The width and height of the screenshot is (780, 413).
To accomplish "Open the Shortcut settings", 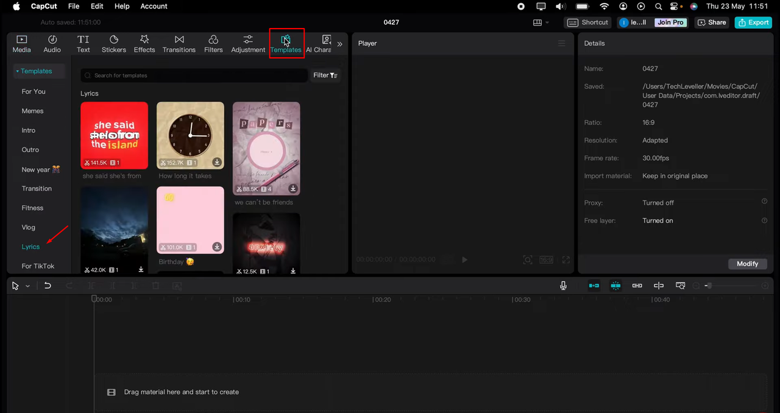I will tap(589, 23).
